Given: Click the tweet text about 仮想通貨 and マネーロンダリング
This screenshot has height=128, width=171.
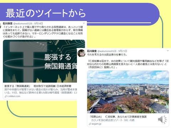Looking at the screenshot, I should pos(43,32).
